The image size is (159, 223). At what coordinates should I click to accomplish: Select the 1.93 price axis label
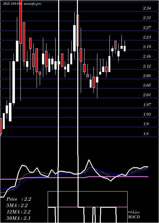[147, 114]
